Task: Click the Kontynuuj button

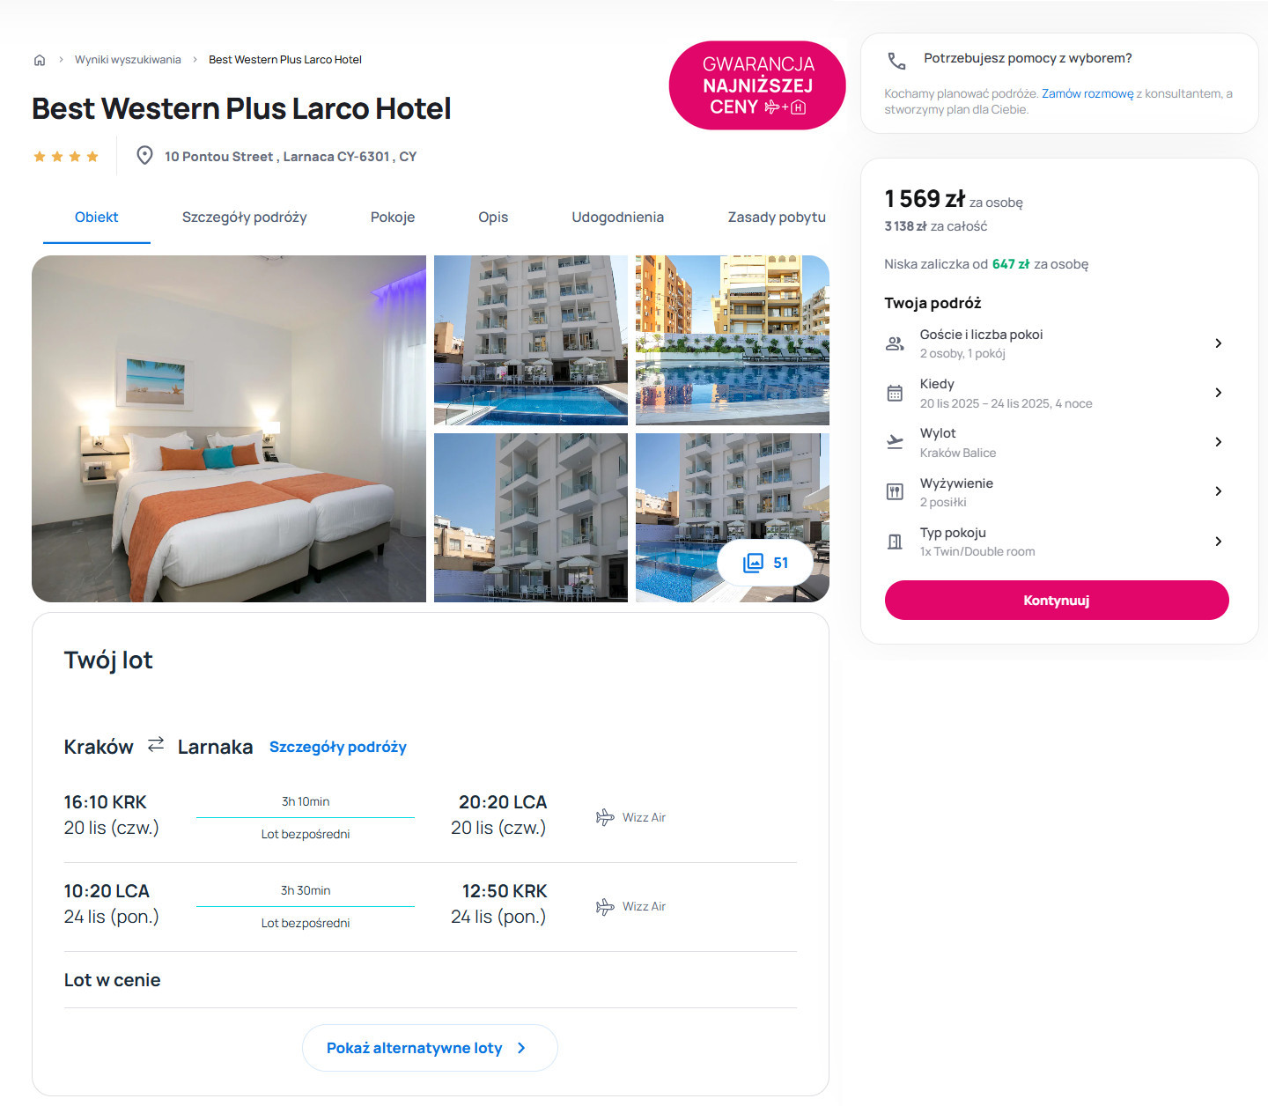Action: [1057, 601]
